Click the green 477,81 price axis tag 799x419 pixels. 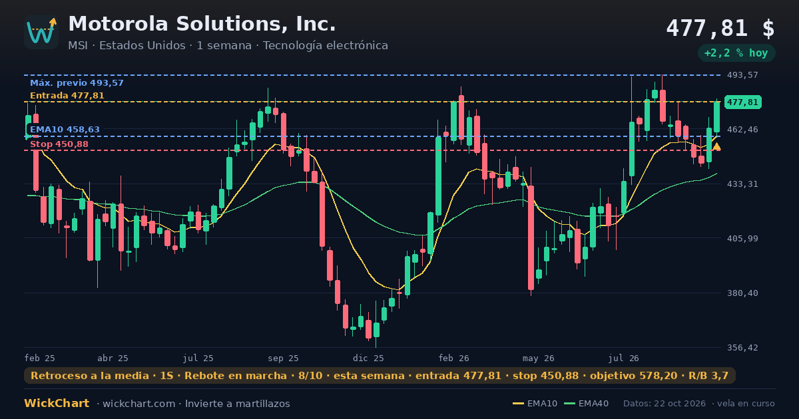(742, 102)
